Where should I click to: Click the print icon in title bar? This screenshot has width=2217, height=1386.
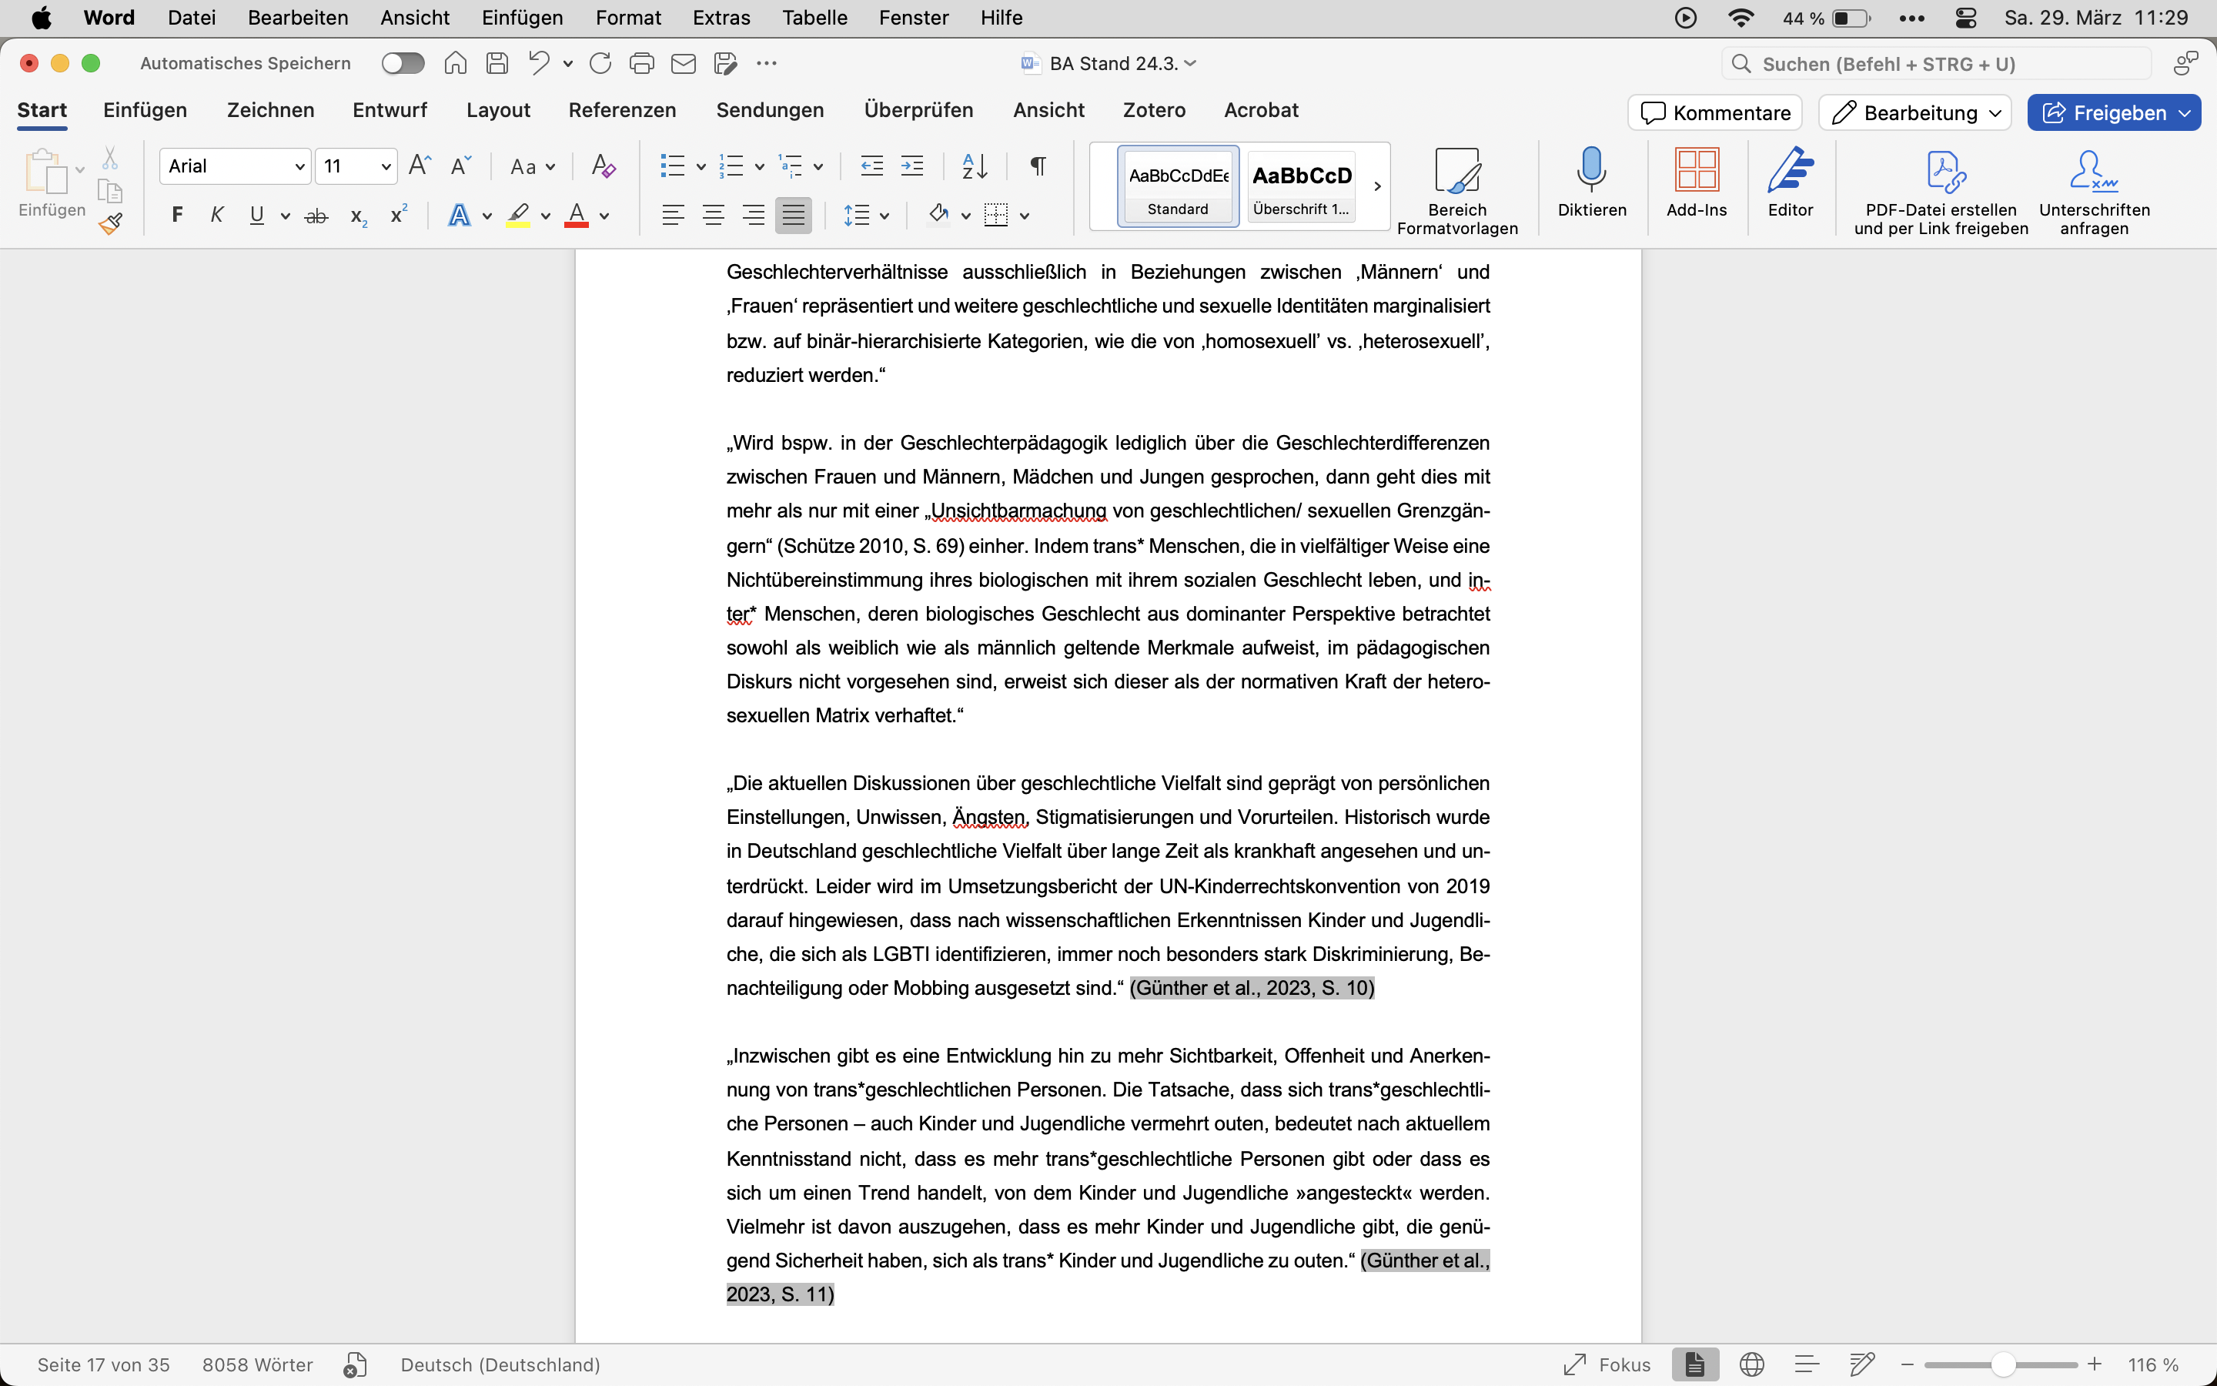641,63
